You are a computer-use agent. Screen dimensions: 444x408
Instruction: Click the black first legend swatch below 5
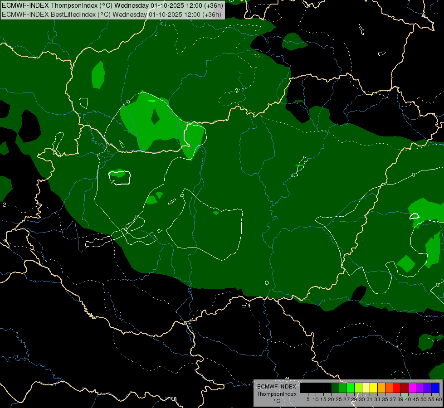[x=304, y=388]
